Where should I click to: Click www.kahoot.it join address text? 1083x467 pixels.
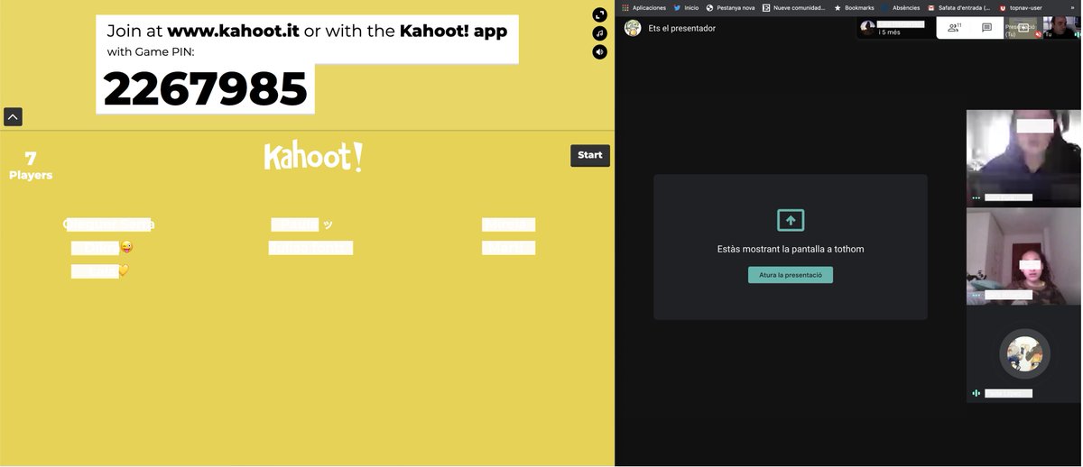pos(233,31)
